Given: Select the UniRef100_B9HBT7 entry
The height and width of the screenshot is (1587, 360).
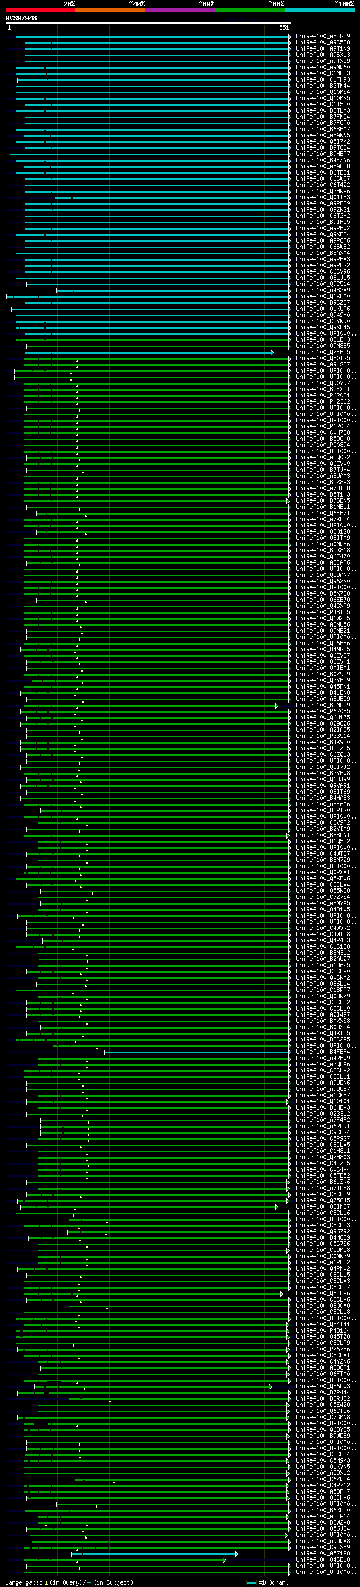Looking at the screenshot, I should tap(323, 154).
